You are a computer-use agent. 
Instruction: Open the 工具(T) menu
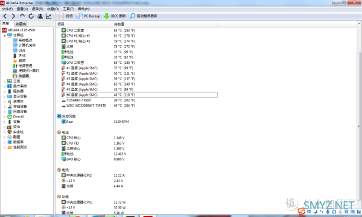[69, 9]
